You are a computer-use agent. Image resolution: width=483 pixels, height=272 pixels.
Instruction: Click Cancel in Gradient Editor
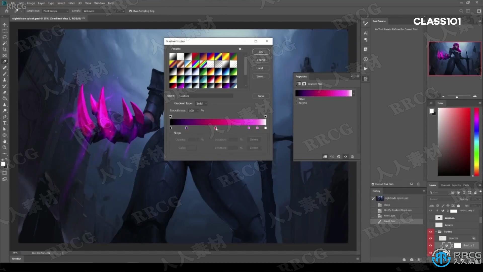(261, 60)
